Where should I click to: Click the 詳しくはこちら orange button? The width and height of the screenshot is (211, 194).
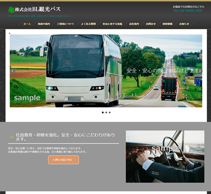(x=64, y=160)
